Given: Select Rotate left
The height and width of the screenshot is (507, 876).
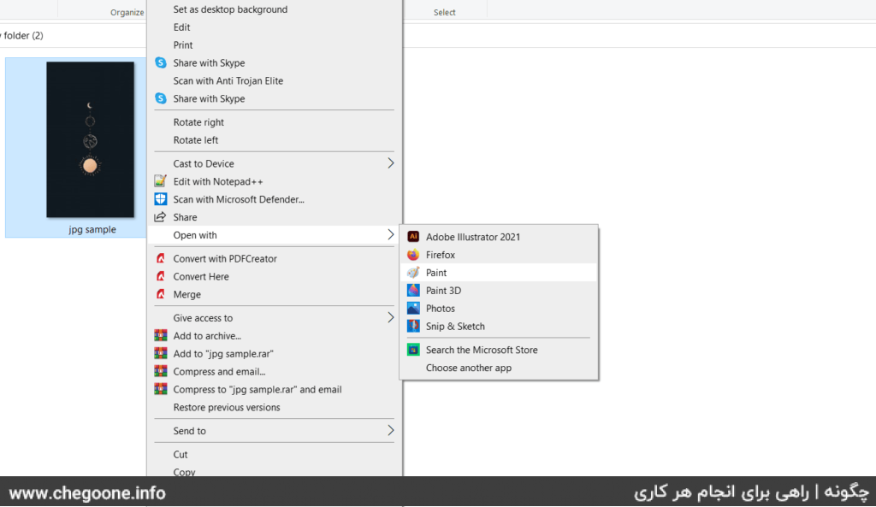Looking at the screenshot, I should pyautogui.click(x=196, y=140).
